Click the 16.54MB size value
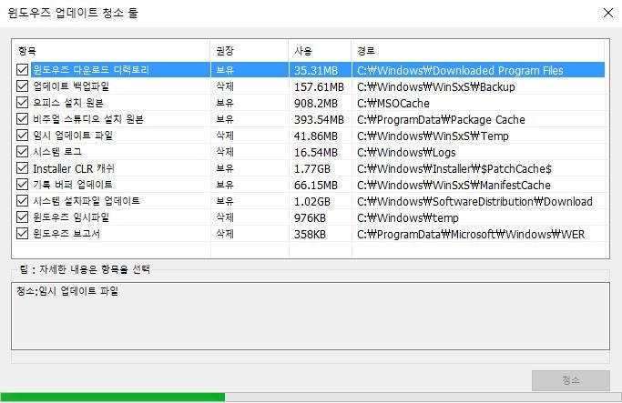This screenshot has height=403, width=622. [x=316, y=153]
